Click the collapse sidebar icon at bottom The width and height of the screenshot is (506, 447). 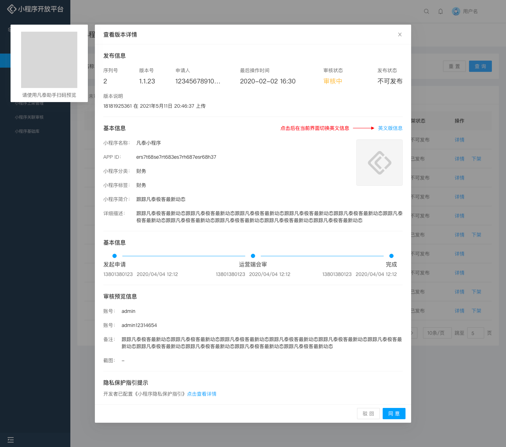11,440
